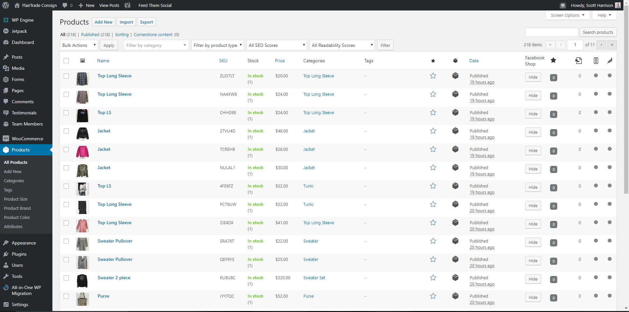Screen dimensions: 629x312
Task: Apply the selected bulk action
Action: click(x=109, y=45)
